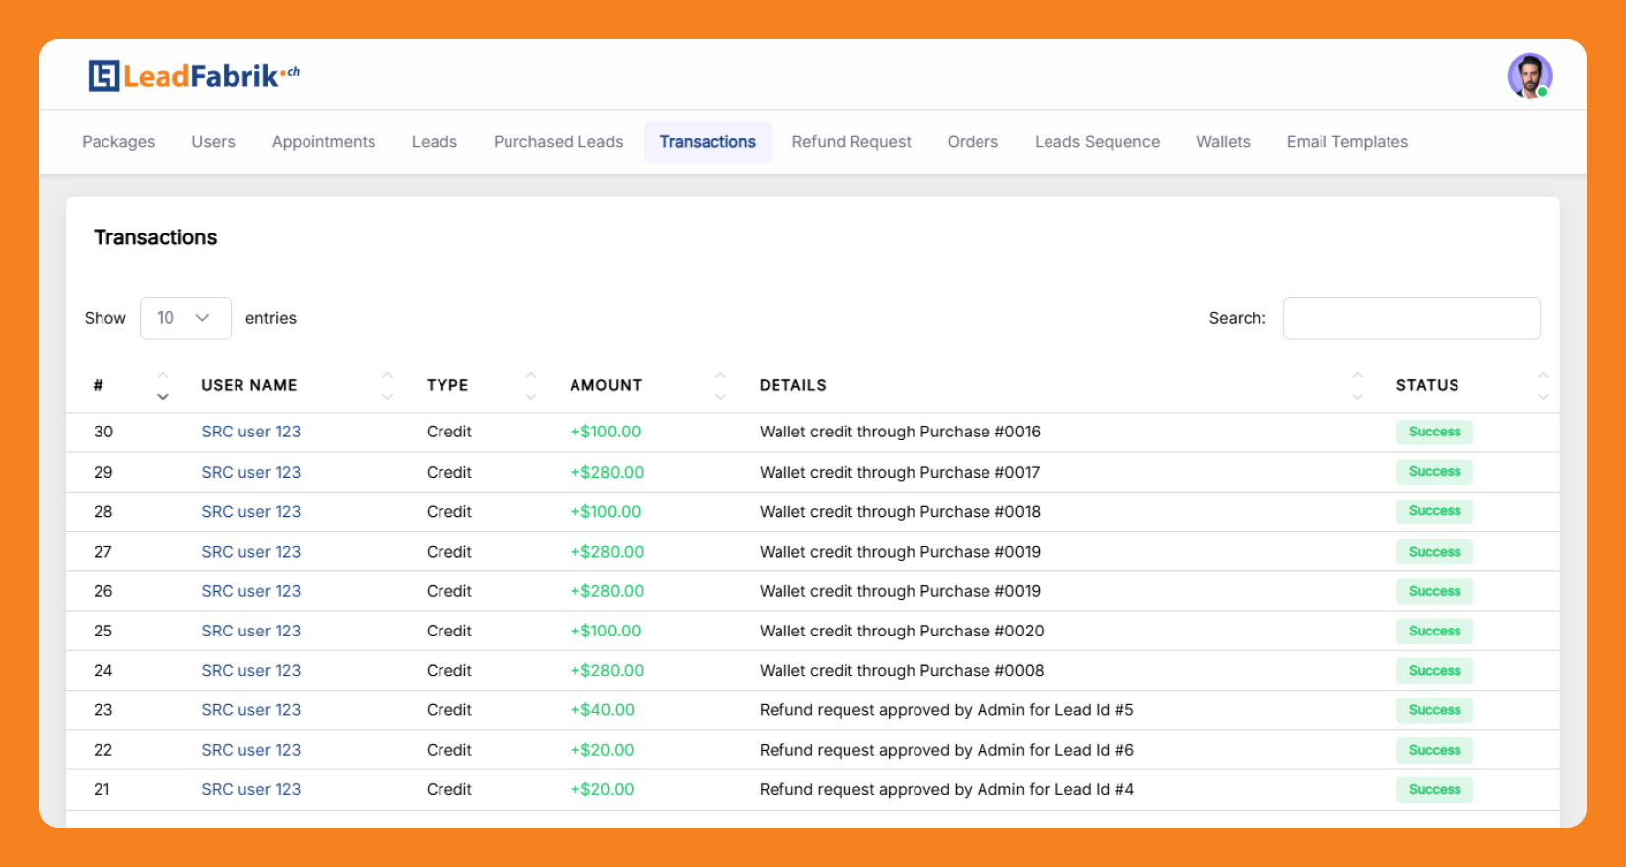Open the Leads Sequence tab

point(1097,142)
